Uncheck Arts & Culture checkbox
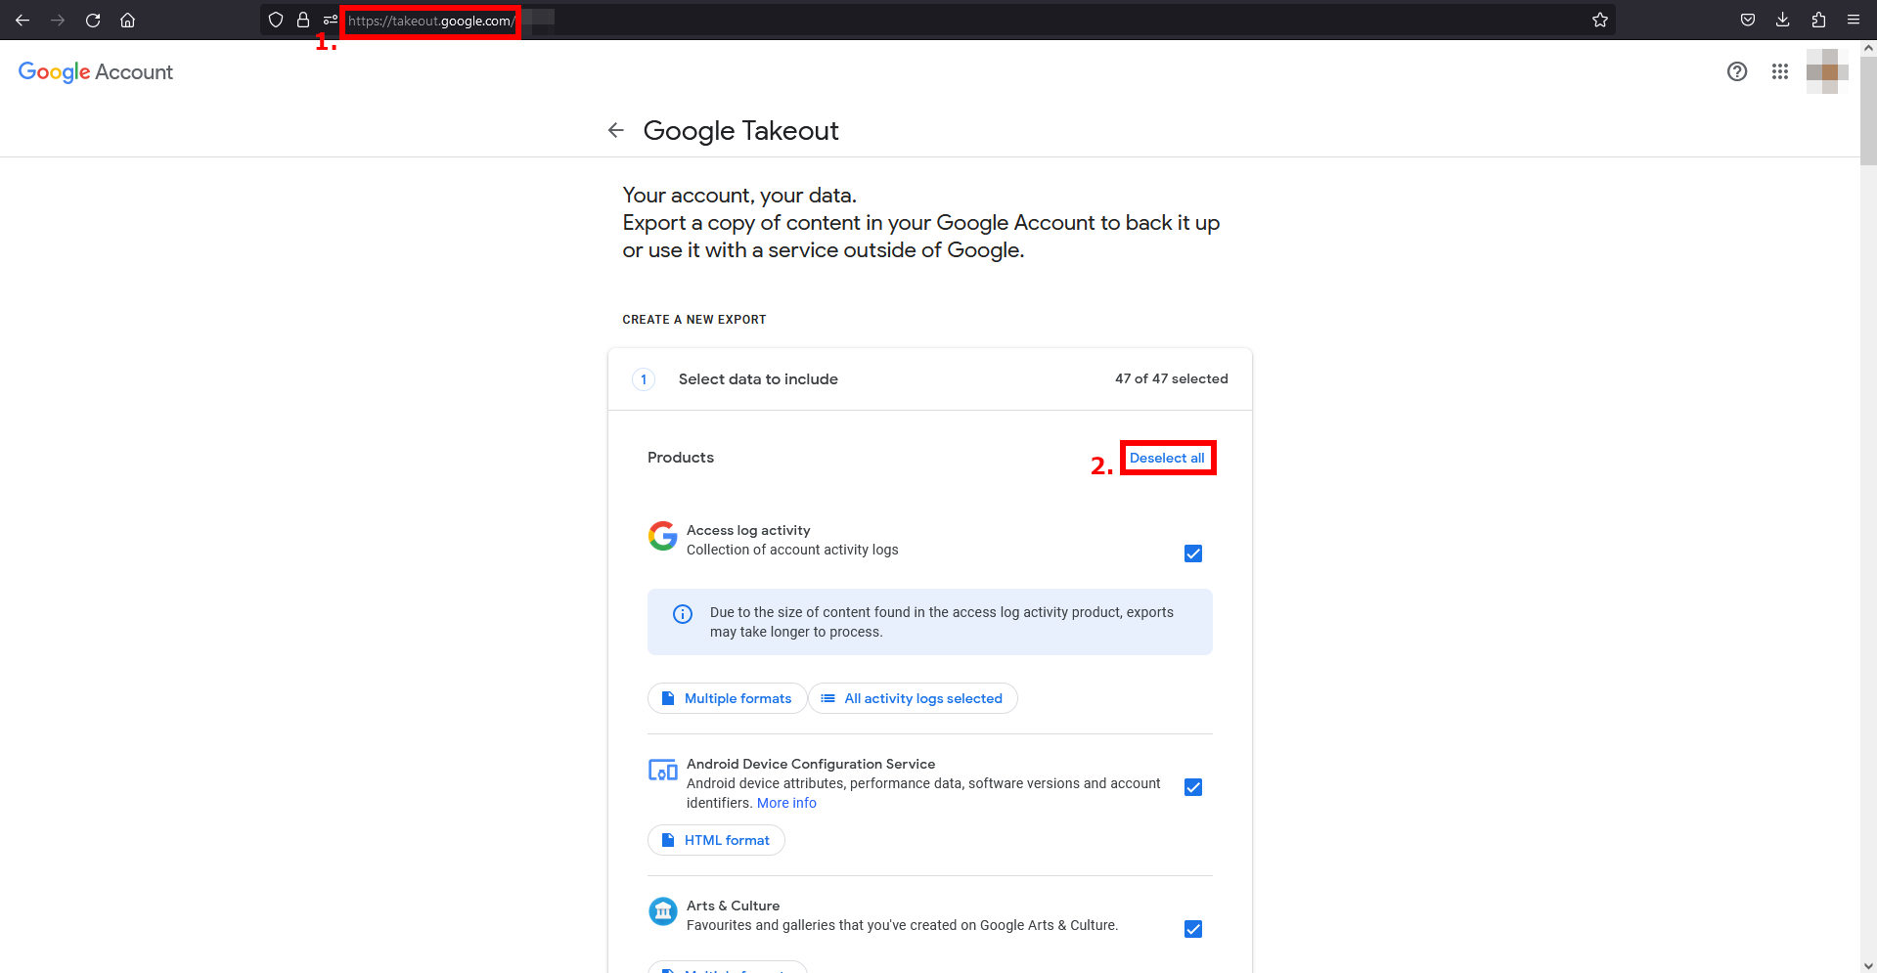Image resolution: width=1877 pixels, height=973 pixels. (x=1193, y=929)
